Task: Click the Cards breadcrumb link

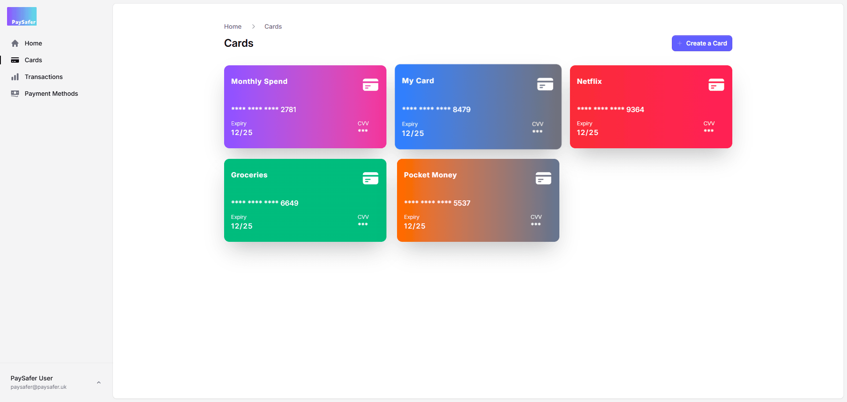Action: coord(273,26)
